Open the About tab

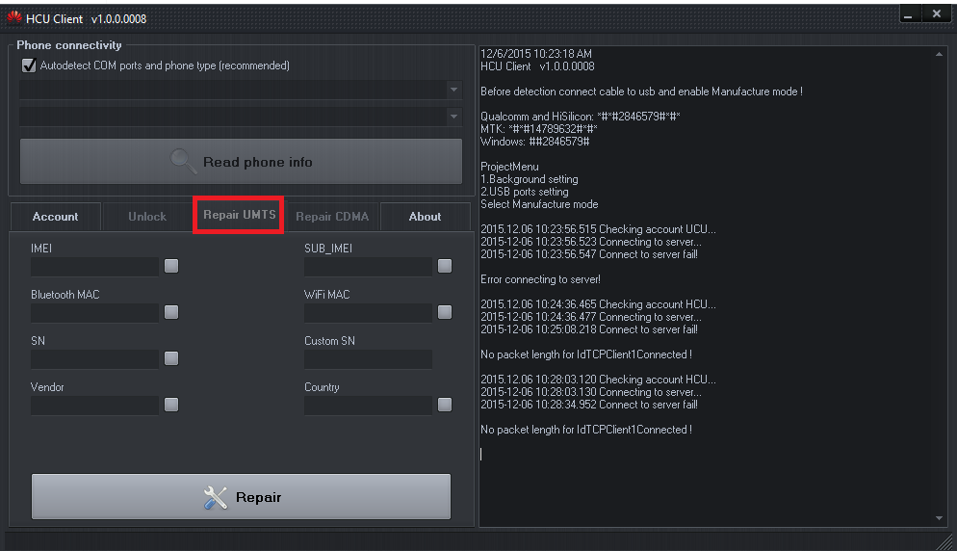tap(425, 217)
